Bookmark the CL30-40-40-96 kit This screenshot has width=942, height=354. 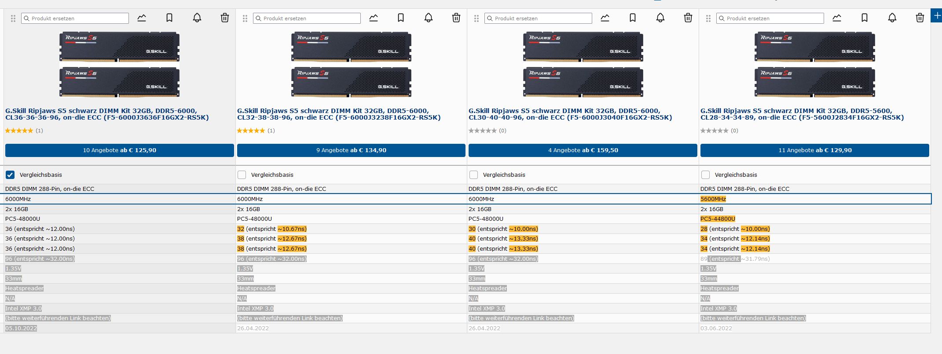point(633,18)
